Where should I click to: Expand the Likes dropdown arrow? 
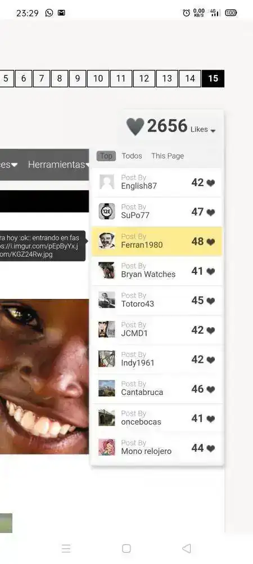(213, 131)
